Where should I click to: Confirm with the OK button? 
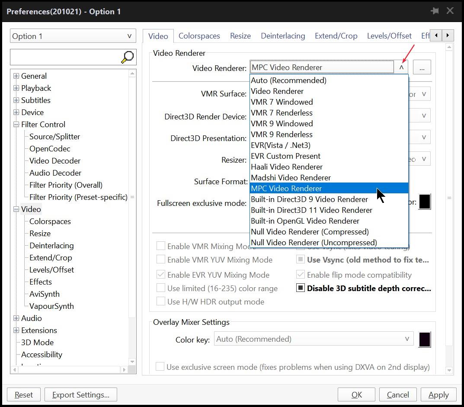(x=357, y=394)
